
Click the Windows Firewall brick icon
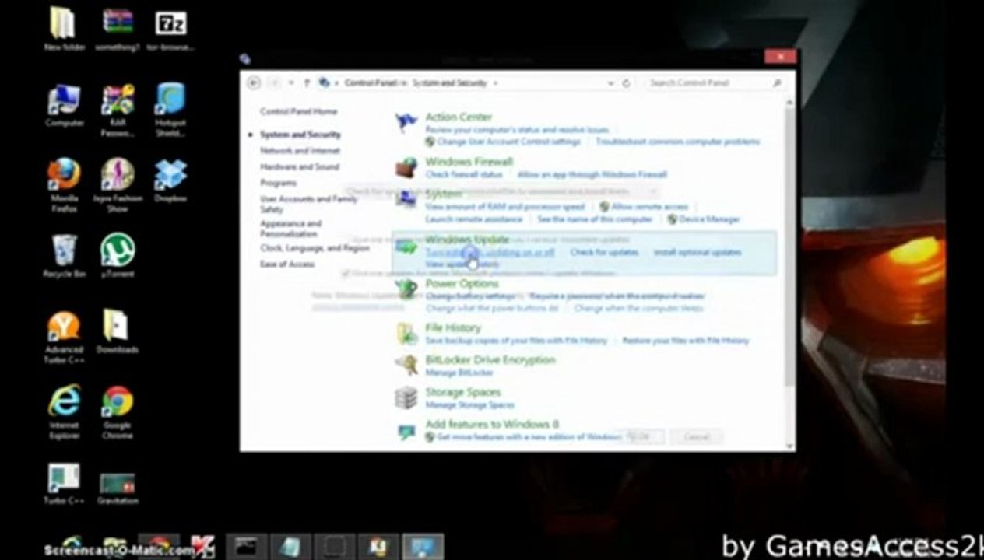click(x=406, y=166)
